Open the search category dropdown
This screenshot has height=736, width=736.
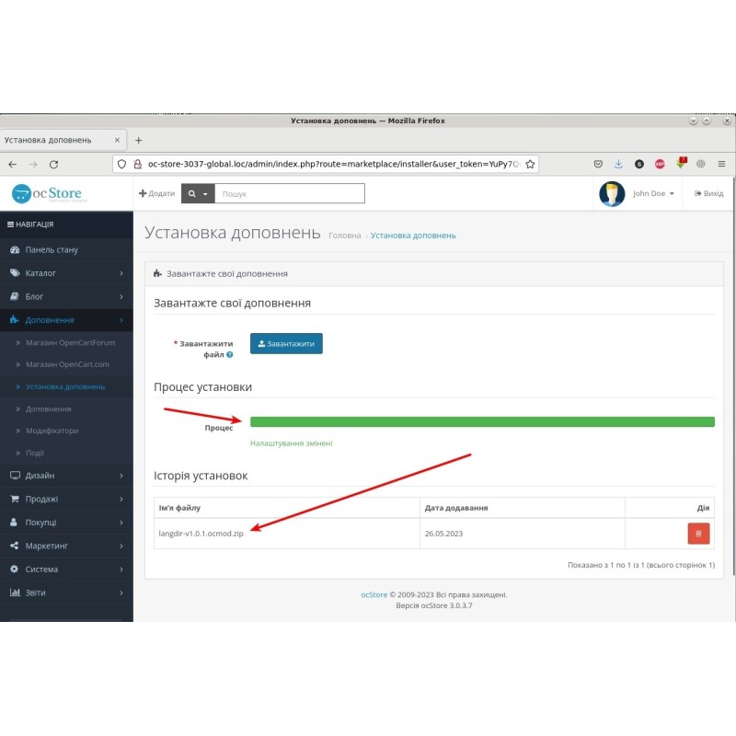point(198,194)
